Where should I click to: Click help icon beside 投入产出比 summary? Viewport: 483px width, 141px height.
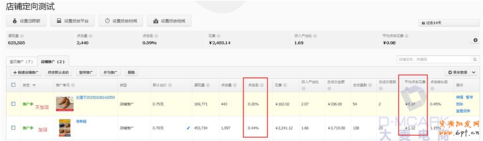(x=315, y=36)
